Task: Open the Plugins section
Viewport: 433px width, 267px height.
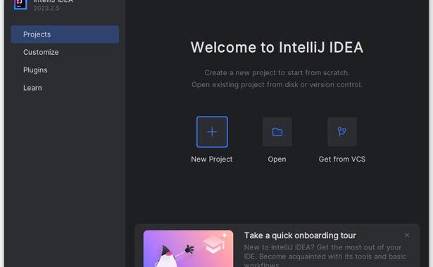Action: [35, 70]
